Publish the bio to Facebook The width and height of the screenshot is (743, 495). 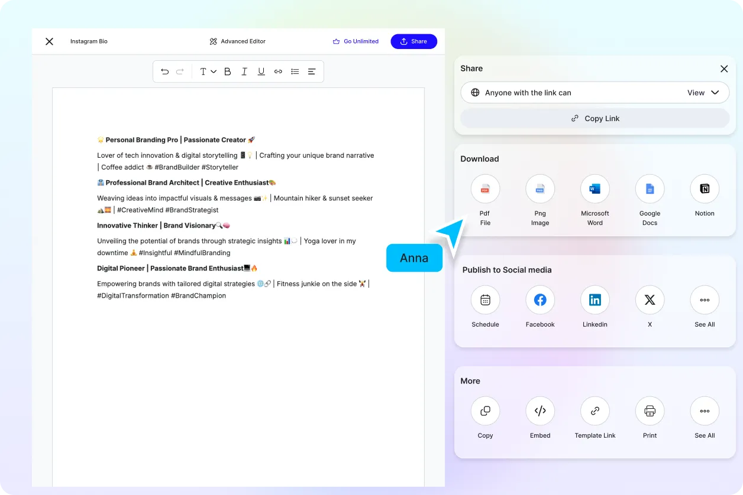[540, 299]
